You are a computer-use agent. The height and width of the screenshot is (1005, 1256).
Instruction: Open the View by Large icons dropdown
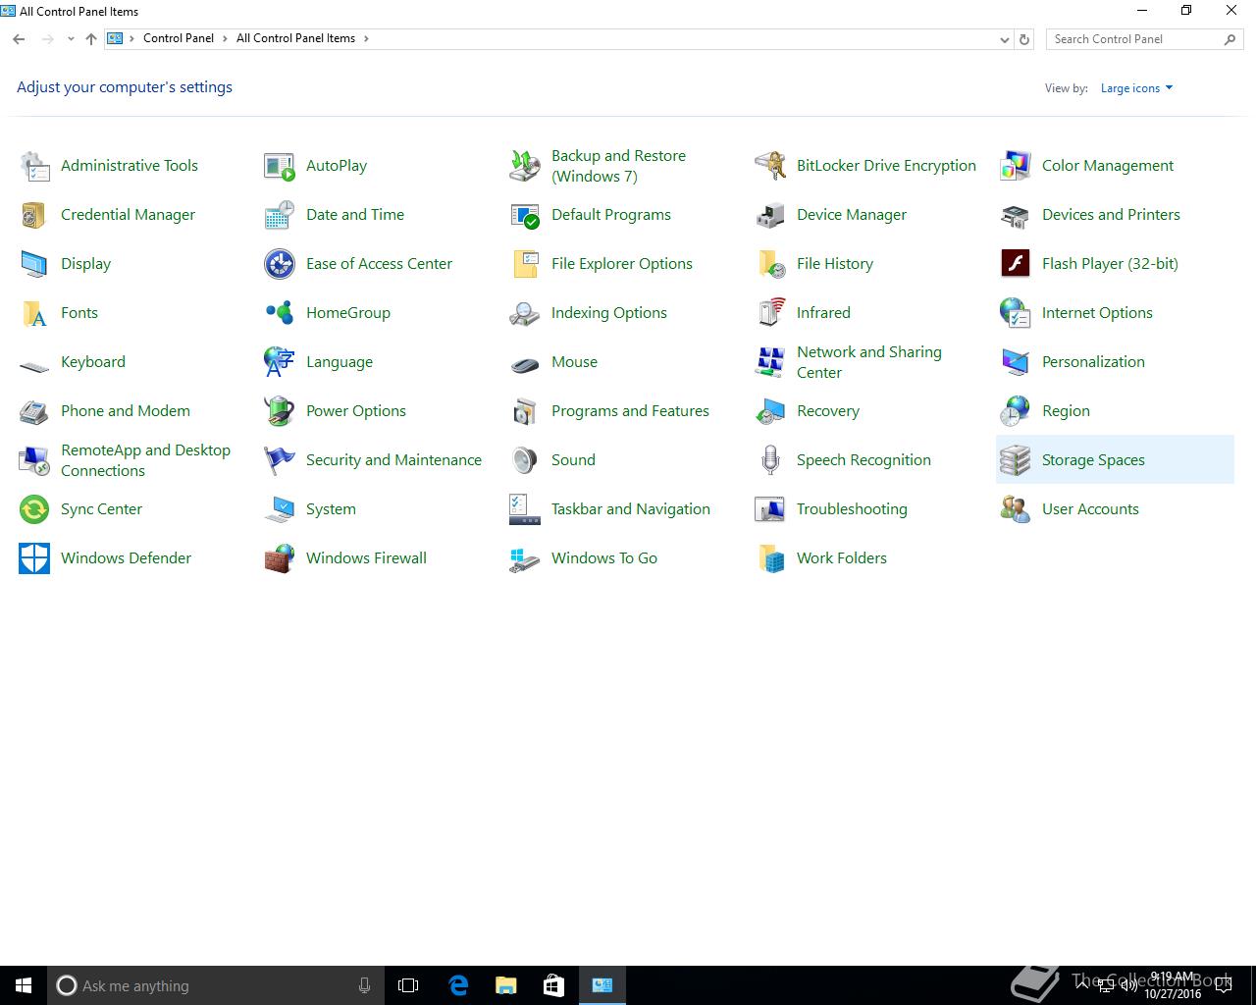point(1136,88)
